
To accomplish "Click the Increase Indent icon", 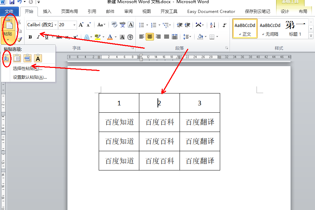I will [188, 25].
